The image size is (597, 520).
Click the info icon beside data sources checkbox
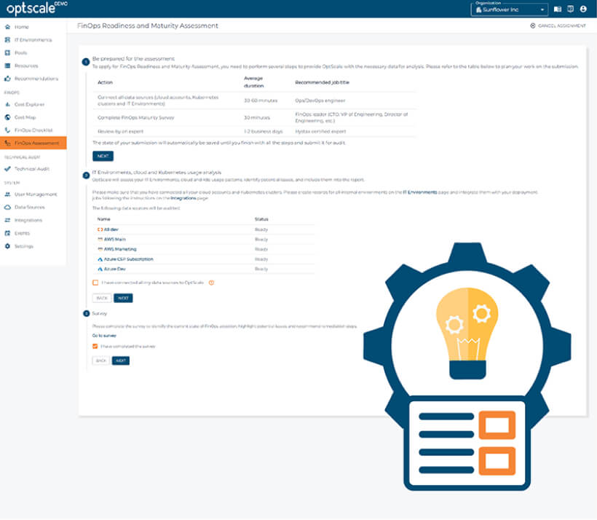(x=211, y=283)
